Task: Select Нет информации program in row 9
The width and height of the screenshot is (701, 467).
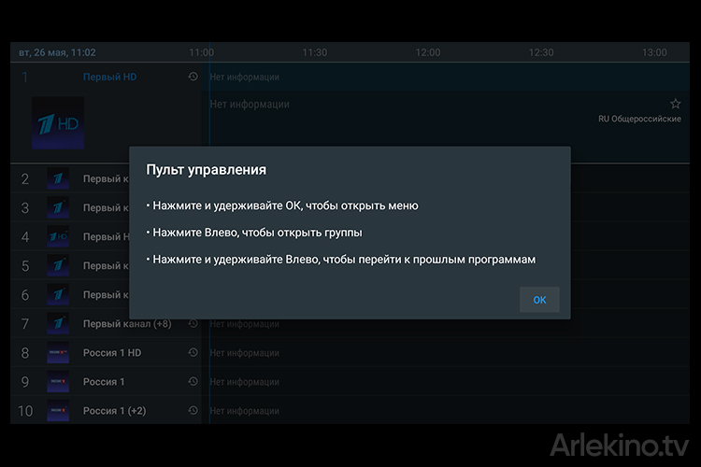Action: click(x=244, y=382)
